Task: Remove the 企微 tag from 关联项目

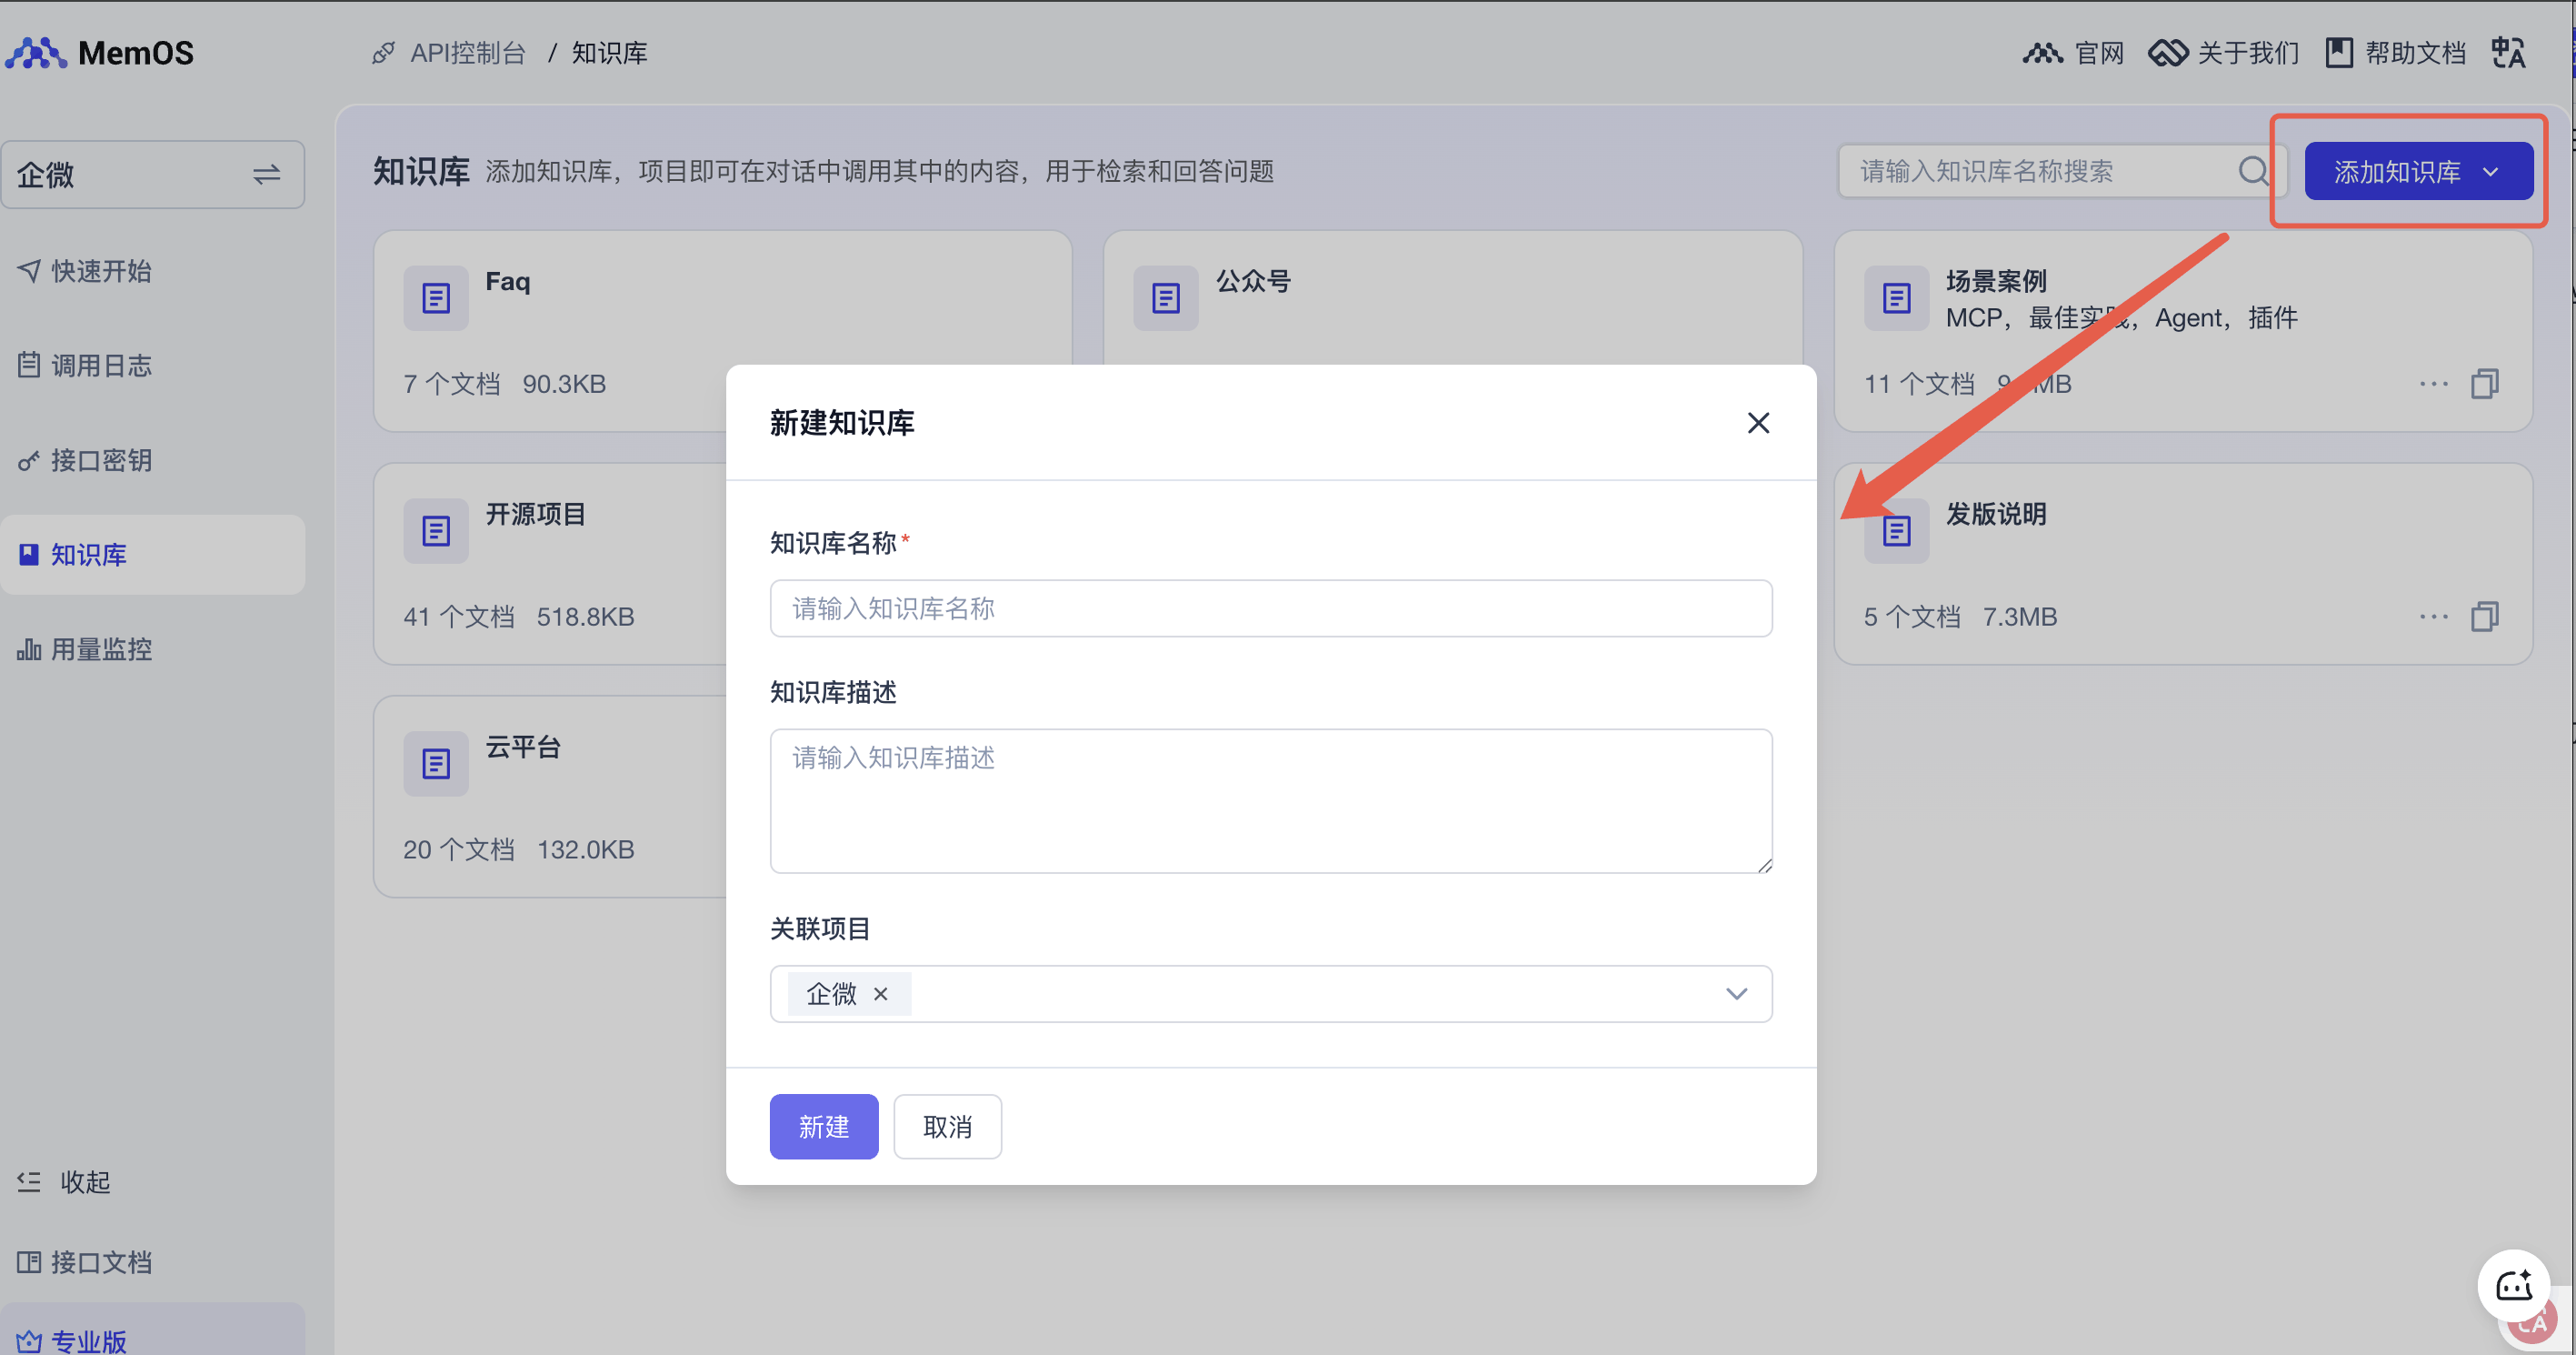Action: [x=881, y=994]
